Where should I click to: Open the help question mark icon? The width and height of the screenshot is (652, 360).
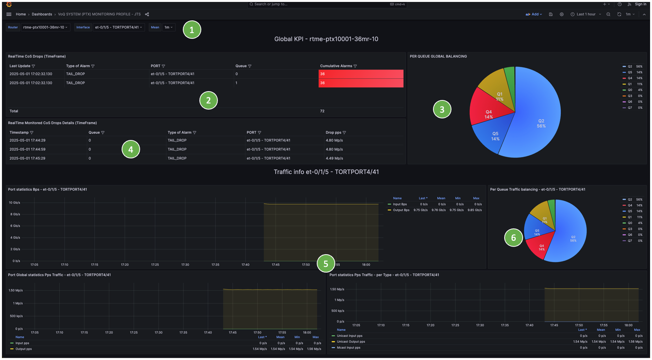620,4
